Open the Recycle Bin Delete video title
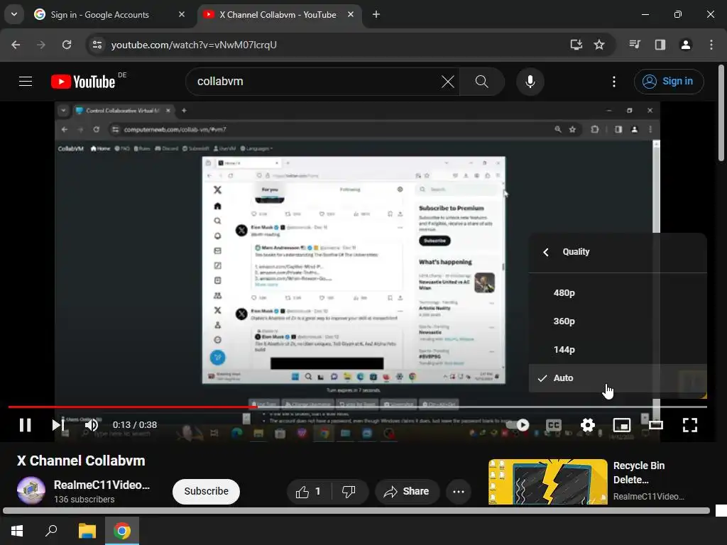727x545 pixels. 638,473
